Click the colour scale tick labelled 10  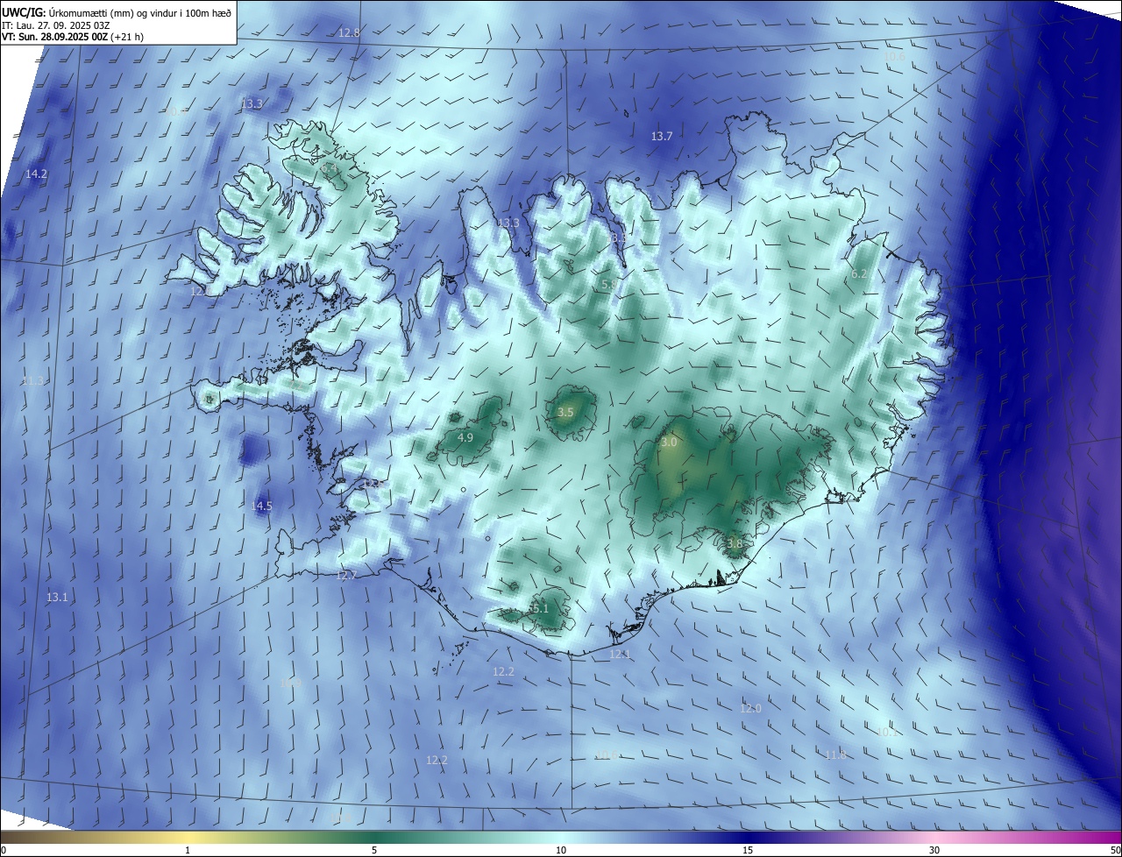pyautogui.click(x=561, y=850)
